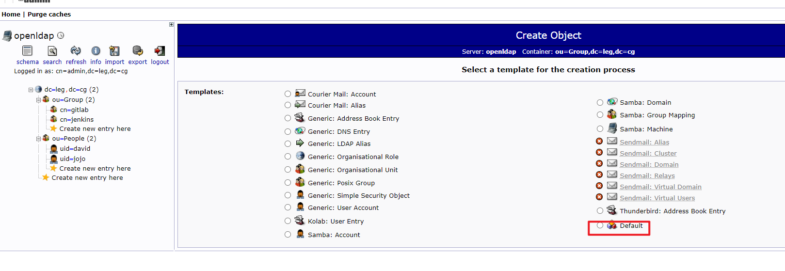The image size is (785, 271).
Task: Select the Default template radio button
Action: tap(600, 225)
